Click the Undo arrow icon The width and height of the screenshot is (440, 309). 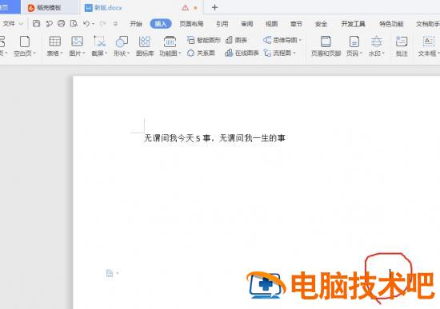click(86, 24)
